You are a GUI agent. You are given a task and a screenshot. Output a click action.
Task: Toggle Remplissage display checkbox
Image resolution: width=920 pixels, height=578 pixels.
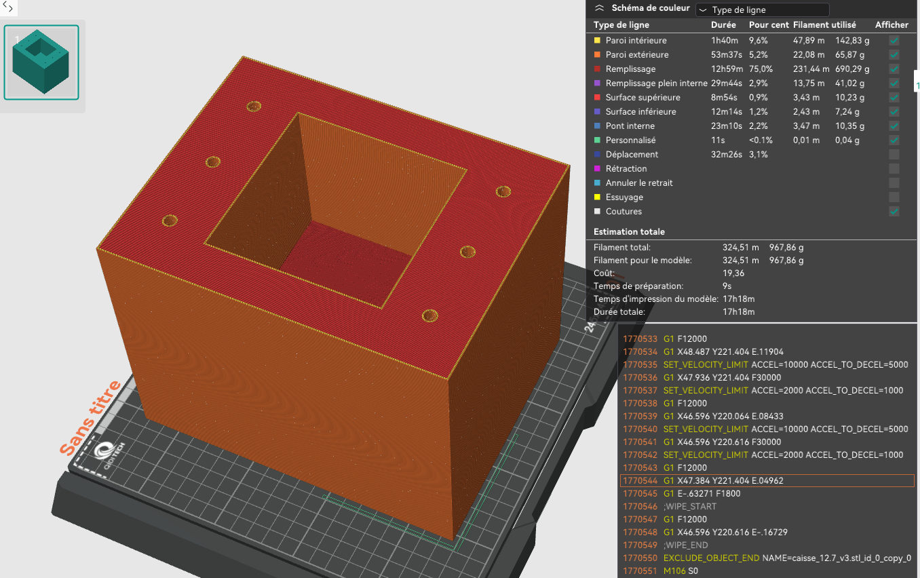894,69
